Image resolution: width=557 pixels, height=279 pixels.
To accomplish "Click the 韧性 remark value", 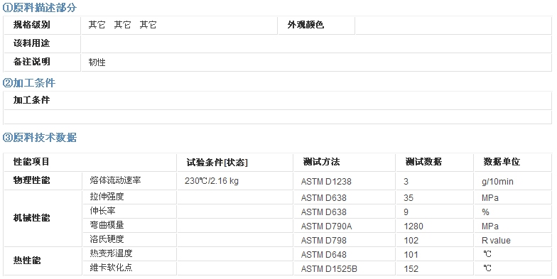I will (x=97, y=62).
